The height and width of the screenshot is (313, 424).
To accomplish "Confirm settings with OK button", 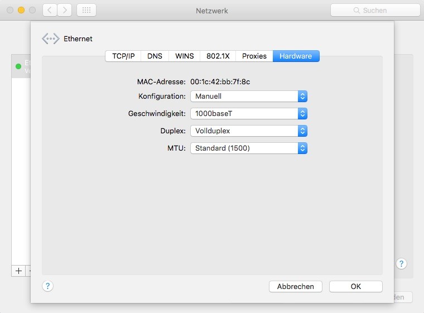I will point(356,286).
